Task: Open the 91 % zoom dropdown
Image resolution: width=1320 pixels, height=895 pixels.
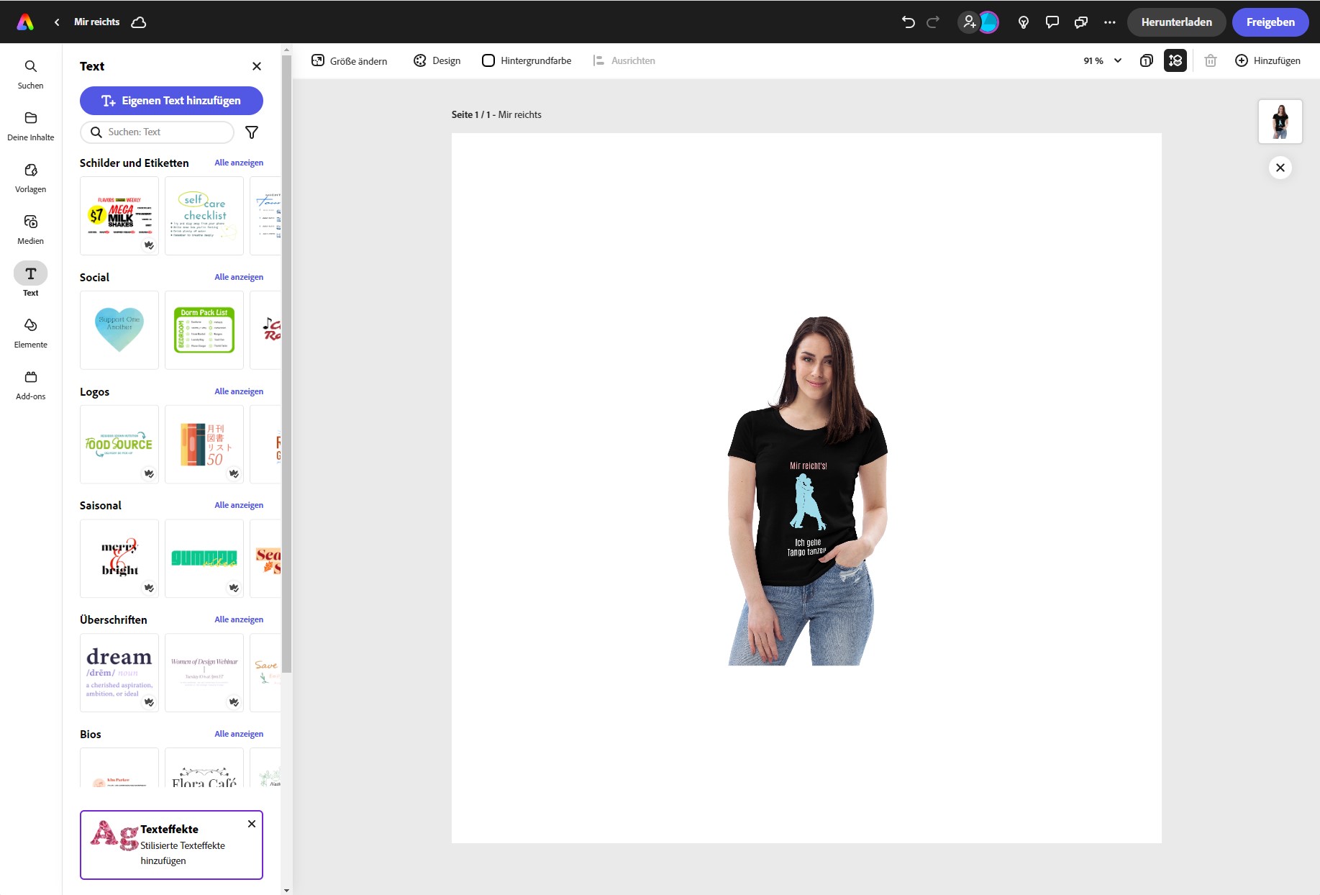Action: click(x=1102, y=61)
